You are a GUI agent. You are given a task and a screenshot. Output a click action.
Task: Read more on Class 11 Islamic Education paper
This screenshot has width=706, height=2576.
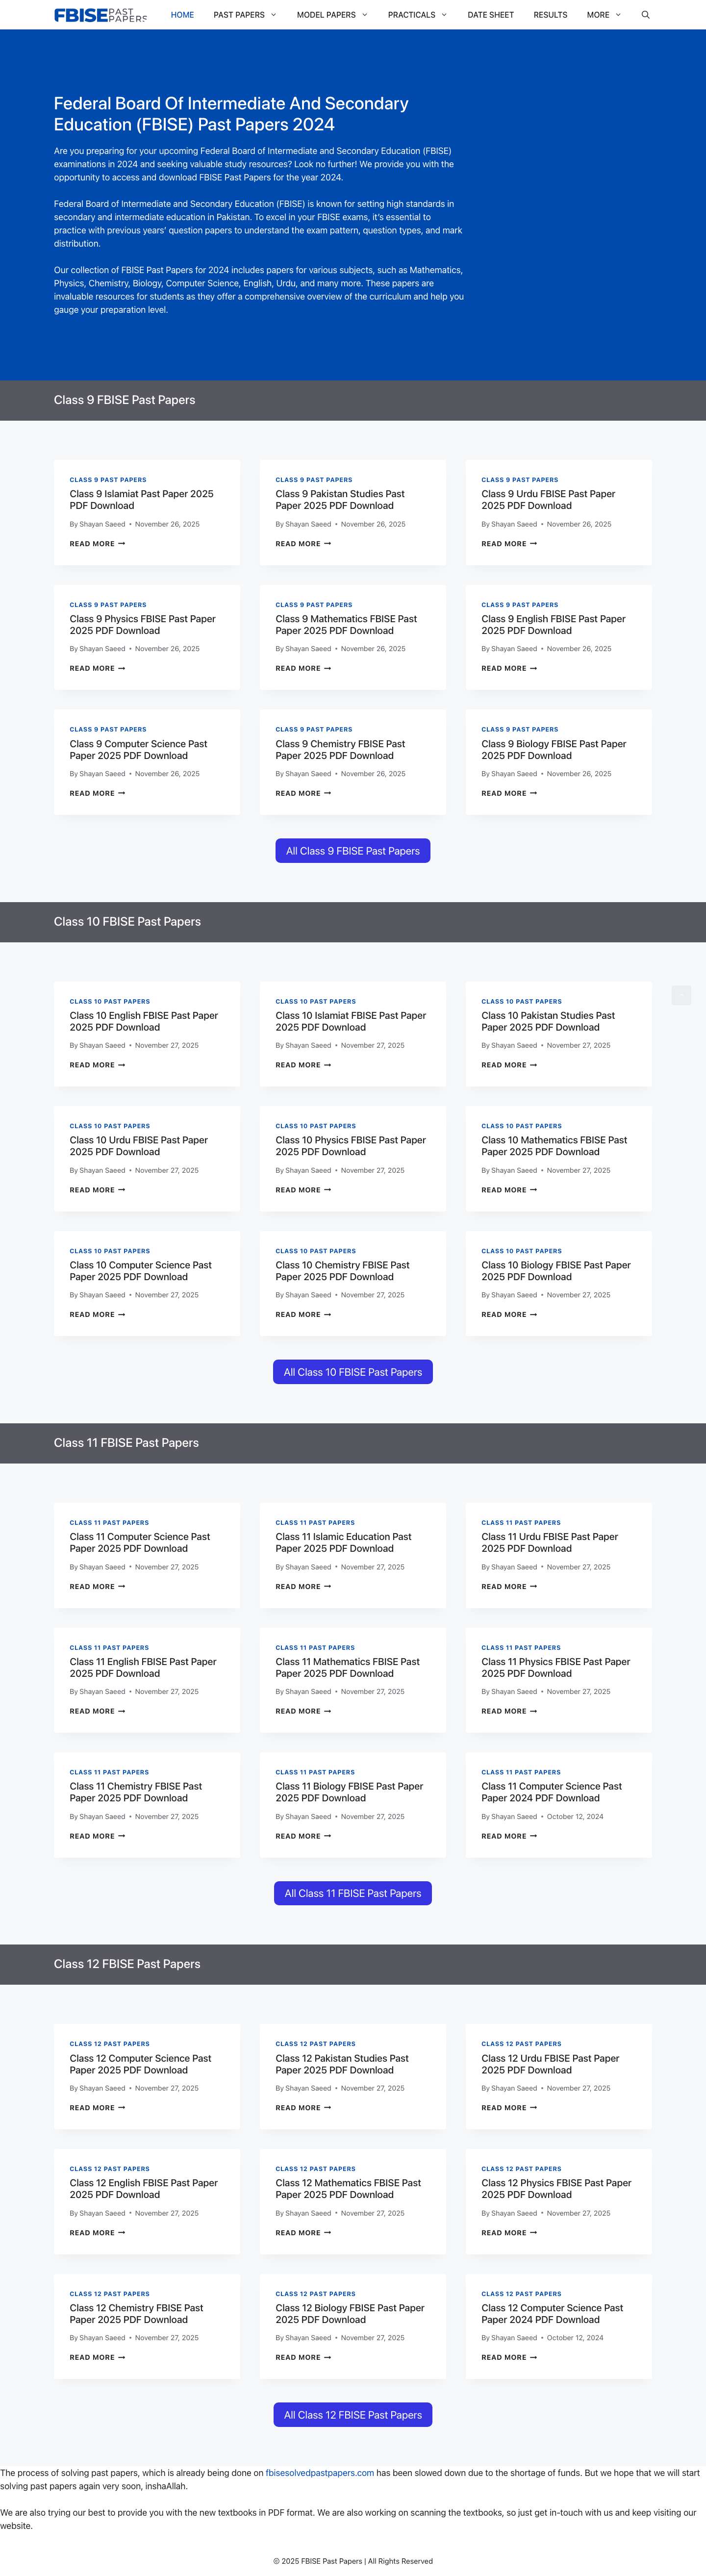303,1586
